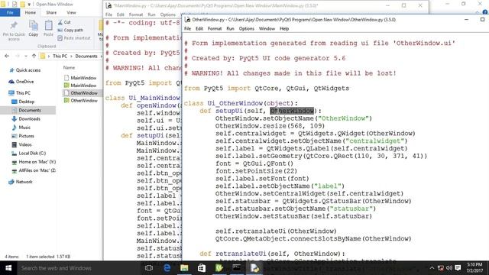Click Documents in address breadcrumb

point(86,56)
